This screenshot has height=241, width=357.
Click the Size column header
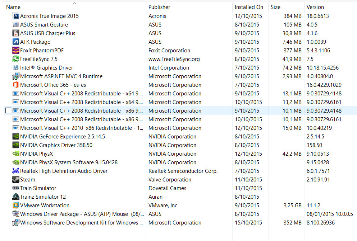pyautogui.click(x=275, y=7)
